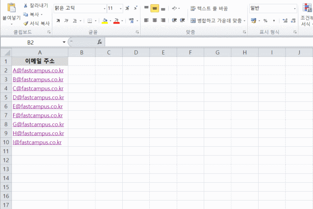Image resolution: width=313 pixels, height=209 pixels.
Task: Align text left
Action: pyautogui.click(x=146, y=20)
